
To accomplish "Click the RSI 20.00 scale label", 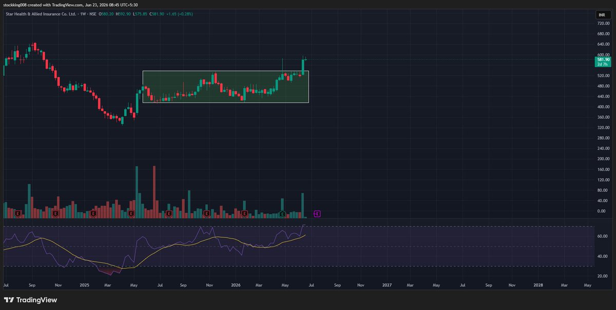I will [x=602, y=276].
